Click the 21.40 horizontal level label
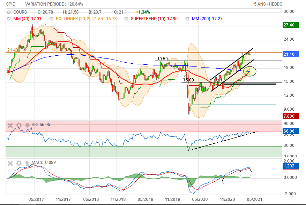Viewport: 306px width, 205px height. (13, 50)
